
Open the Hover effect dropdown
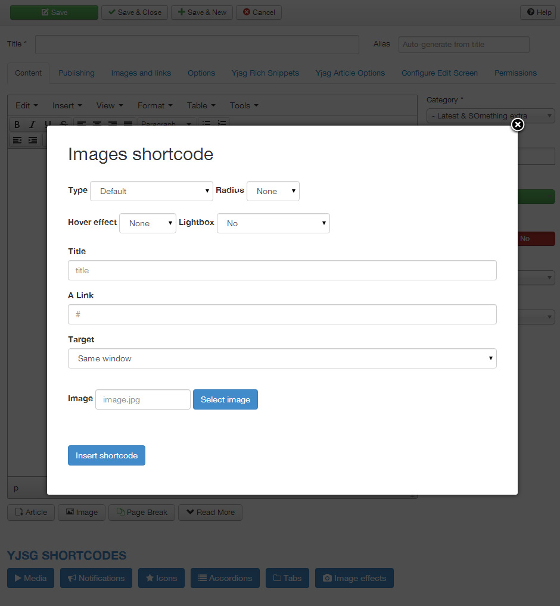pyautogui.click(x=148, y=223)
